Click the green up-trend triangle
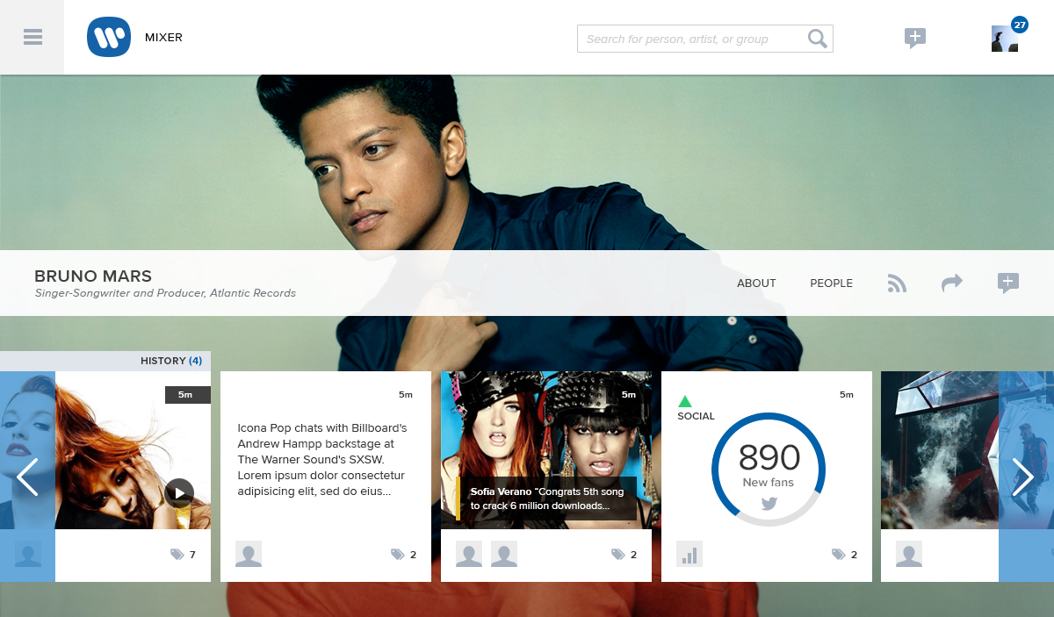The height and width of the screenshot is (617, 1054). click(x=685, y=401)
